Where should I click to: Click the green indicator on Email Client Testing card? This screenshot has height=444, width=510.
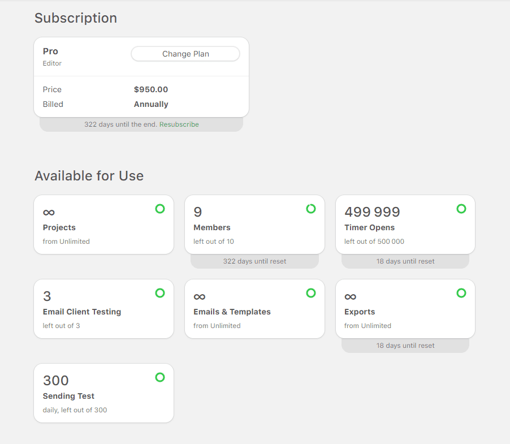pyautogui.click(x=160, y=293)
